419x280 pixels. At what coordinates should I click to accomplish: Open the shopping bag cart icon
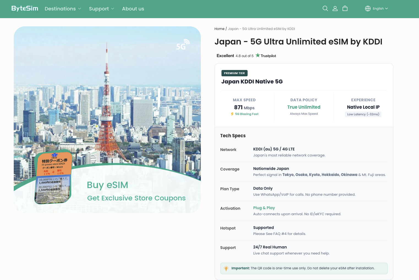(x=345, y=9)
